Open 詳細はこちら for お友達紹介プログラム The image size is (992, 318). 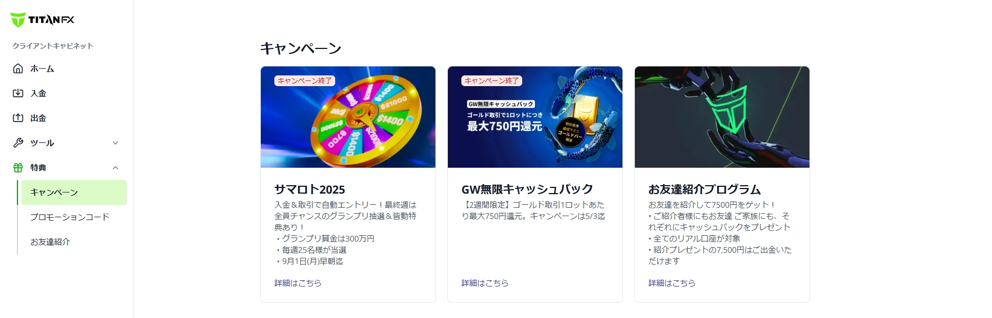point(672,283)
